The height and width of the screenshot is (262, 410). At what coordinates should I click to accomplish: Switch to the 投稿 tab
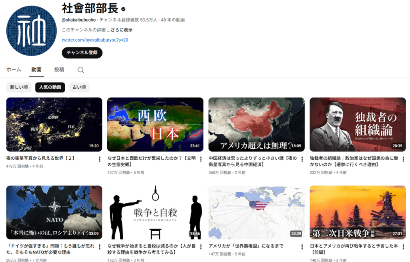click(59, 69)
